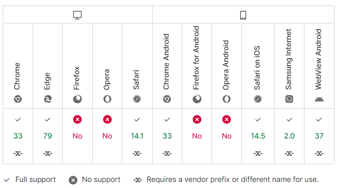Click the mobile platform icon

[x=243, y=15]
